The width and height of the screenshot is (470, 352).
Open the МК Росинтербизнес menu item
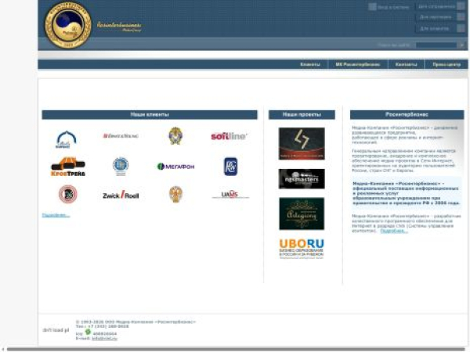[x=358, y=64]
